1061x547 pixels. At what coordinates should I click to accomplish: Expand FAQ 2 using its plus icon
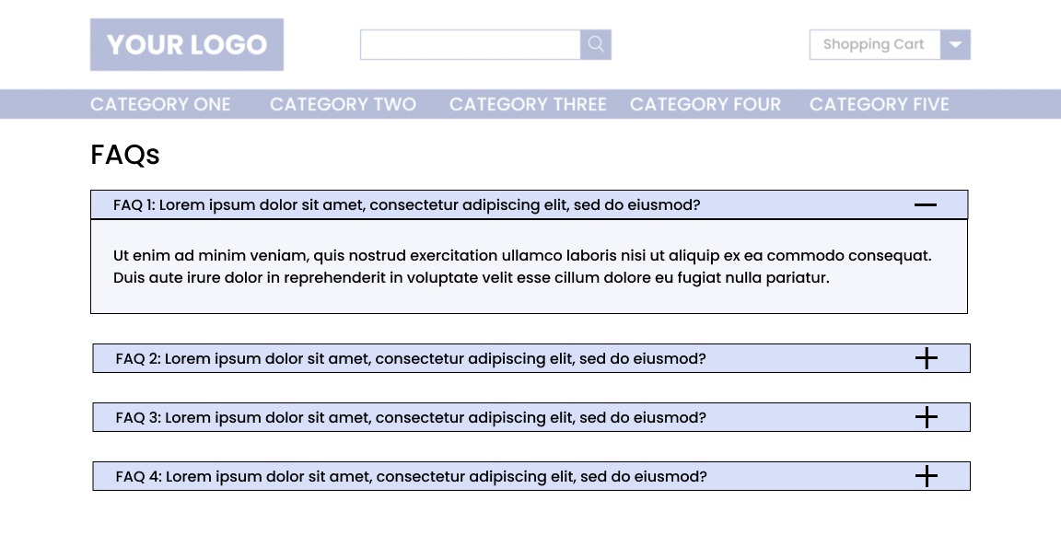click(x=927, y=358)
